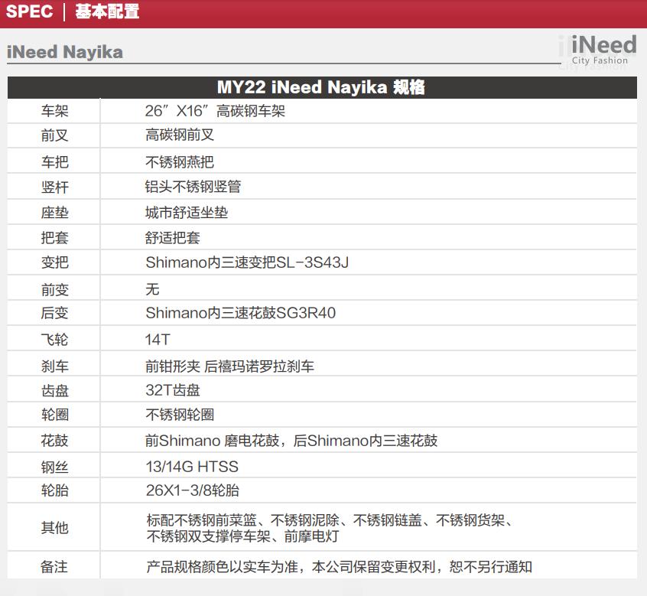Select the 车架 row label
Viewport: 647px width, 596px height.
click(54, 111)
